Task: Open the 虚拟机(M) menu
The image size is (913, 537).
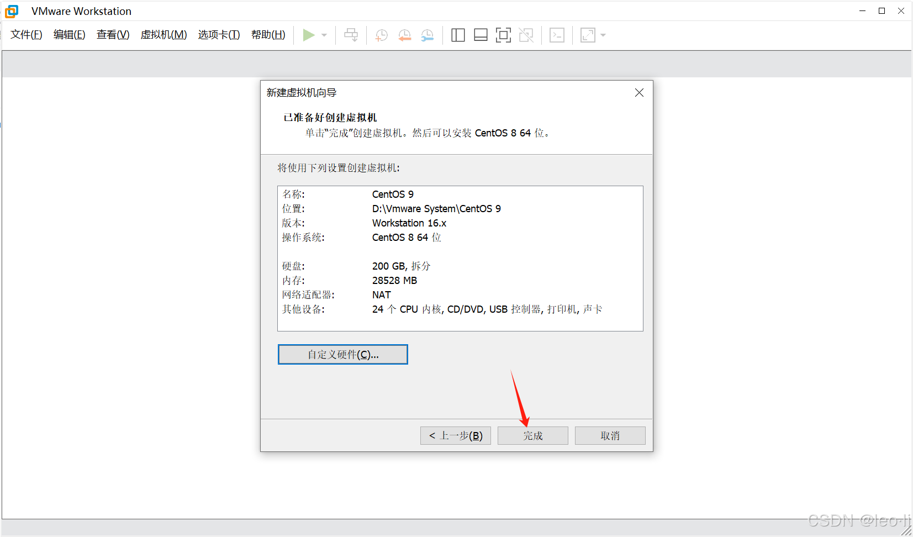Action: pos(164,35)
